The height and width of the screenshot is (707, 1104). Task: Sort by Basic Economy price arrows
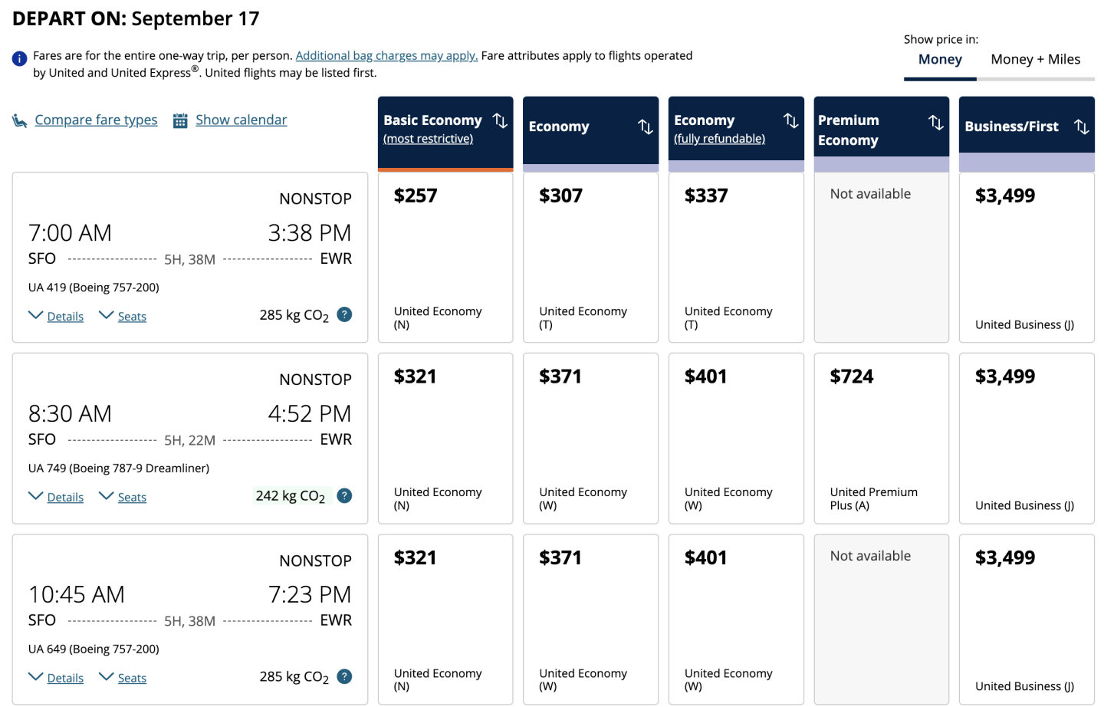500,120
